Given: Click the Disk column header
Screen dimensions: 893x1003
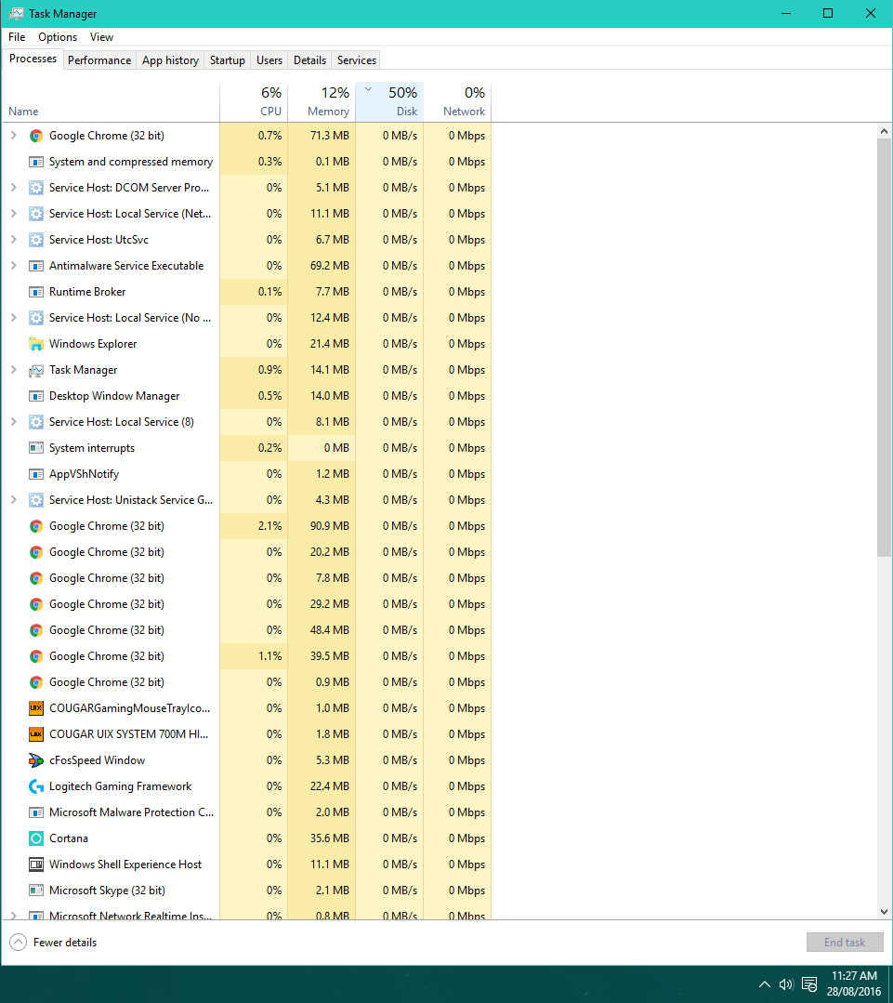Looking at the screenshot, I should (389, 101).
